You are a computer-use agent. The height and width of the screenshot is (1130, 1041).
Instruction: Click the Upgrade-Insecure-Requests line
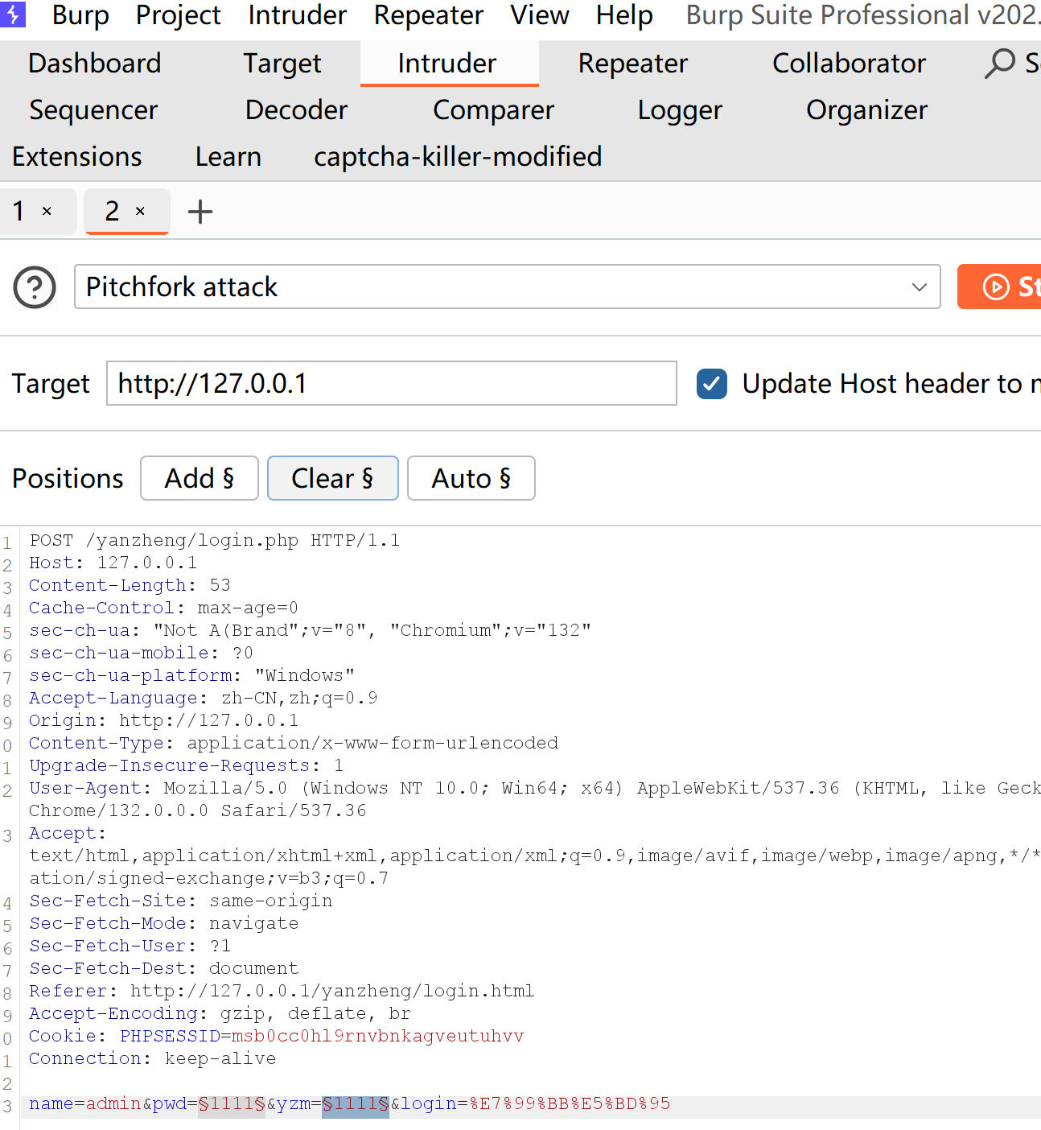187,765
